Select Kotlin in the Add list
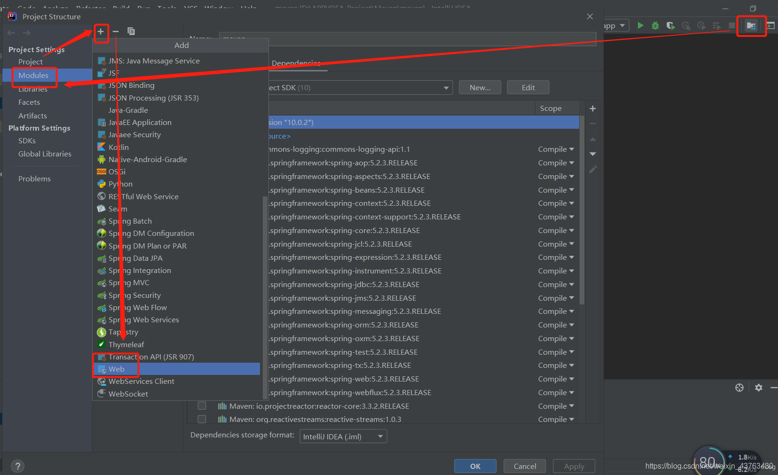The image size is (778, 475). point(176,147)
